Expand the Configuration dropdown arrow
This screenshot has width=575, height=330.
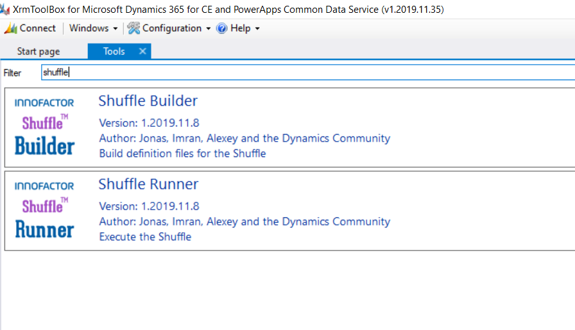click(x=208, y=29)
